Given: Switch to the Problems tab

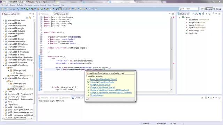Looking at the screenshot, I should 43,98.
